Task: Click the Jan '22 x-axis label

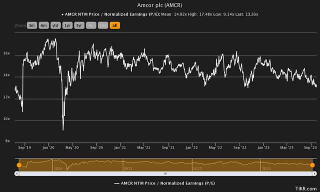Action: [191, 147]
